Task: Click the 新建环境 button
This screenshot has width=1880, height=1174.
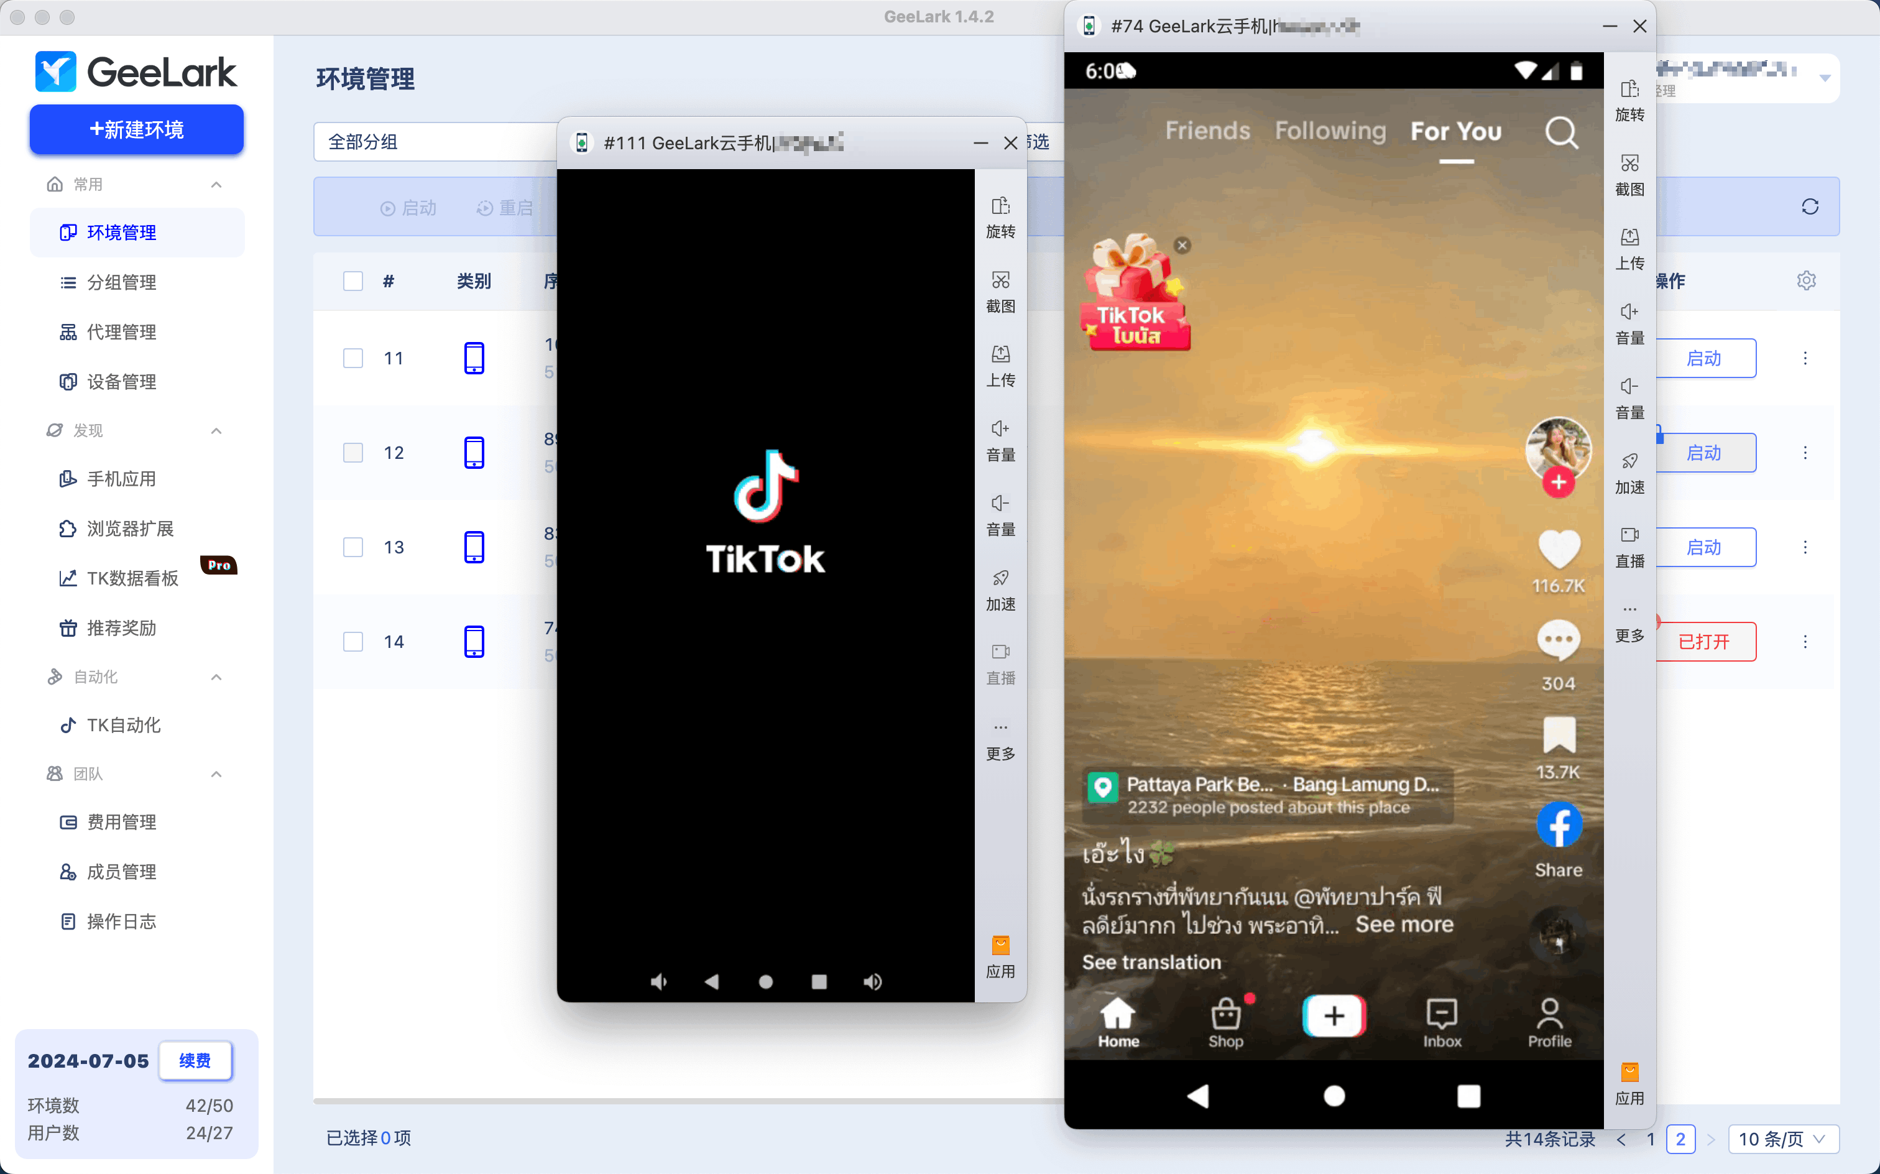Action: point(137,130)
